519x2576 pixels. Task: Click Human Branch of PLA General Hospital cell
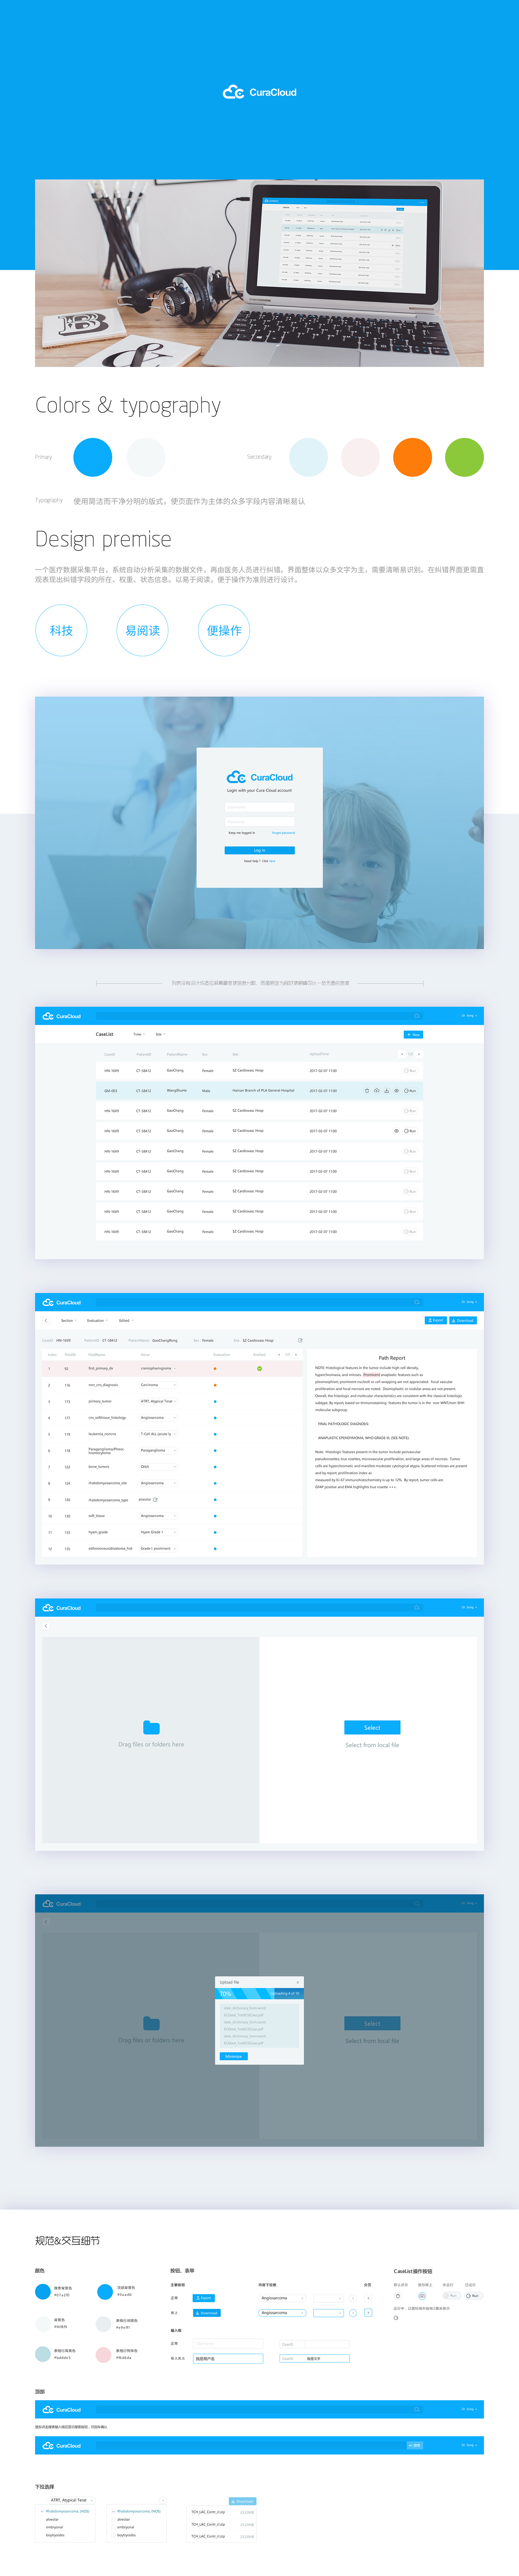click(263, 1091)
